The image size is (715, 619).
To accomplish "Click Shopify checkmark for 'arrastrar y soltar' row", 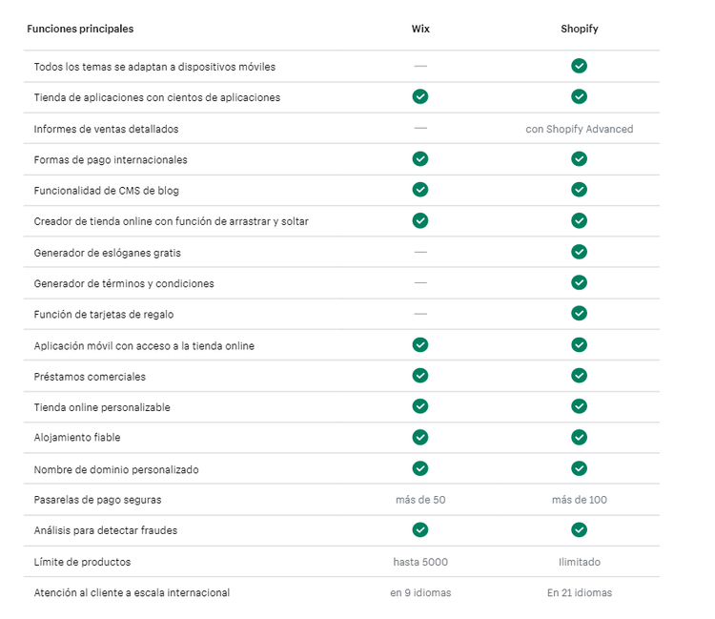I will [579, 220].
